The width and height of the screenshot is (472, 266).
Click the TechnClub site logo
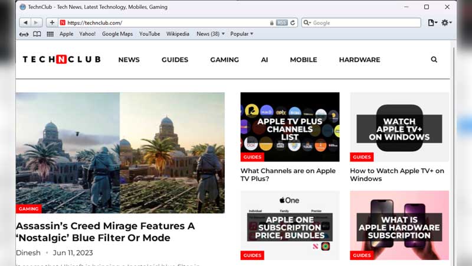62,60
